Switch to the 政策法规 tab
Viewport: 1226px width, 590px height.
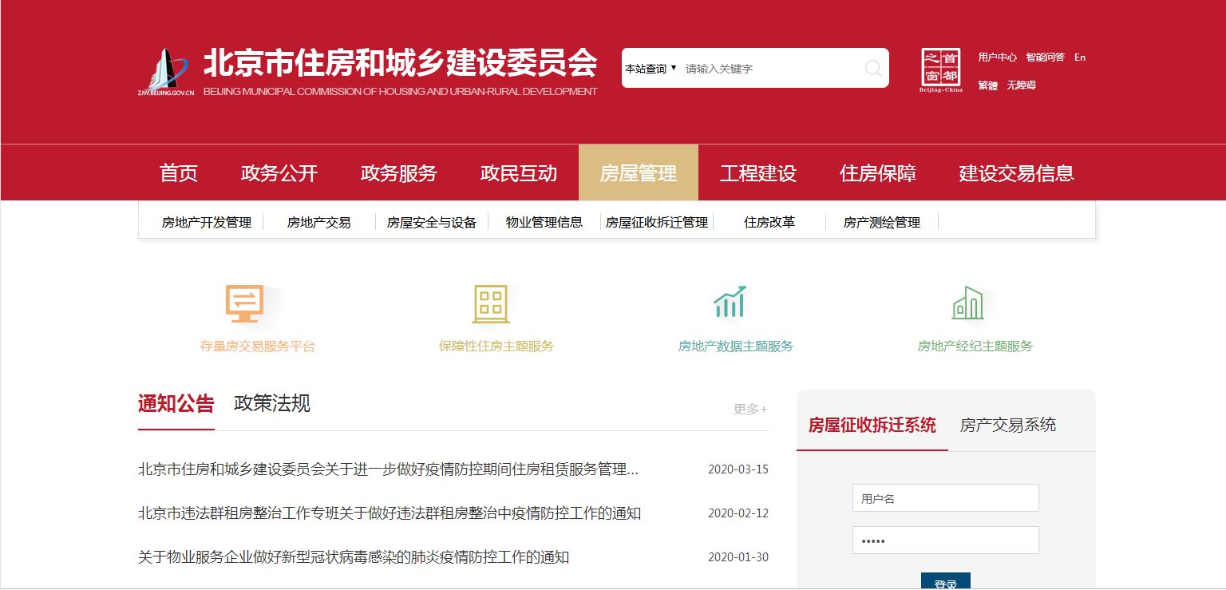(272, 404)
